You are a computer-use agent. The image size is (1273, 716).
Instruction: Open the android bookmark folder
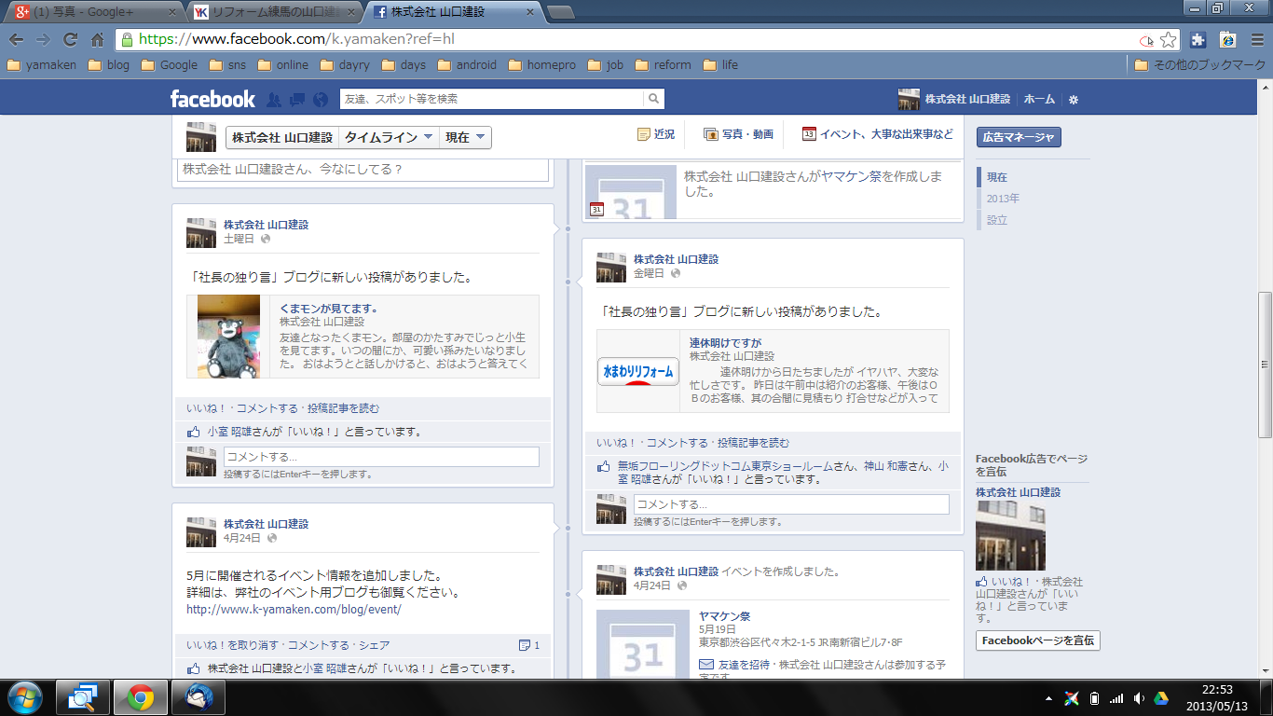(x=467, y=65)
